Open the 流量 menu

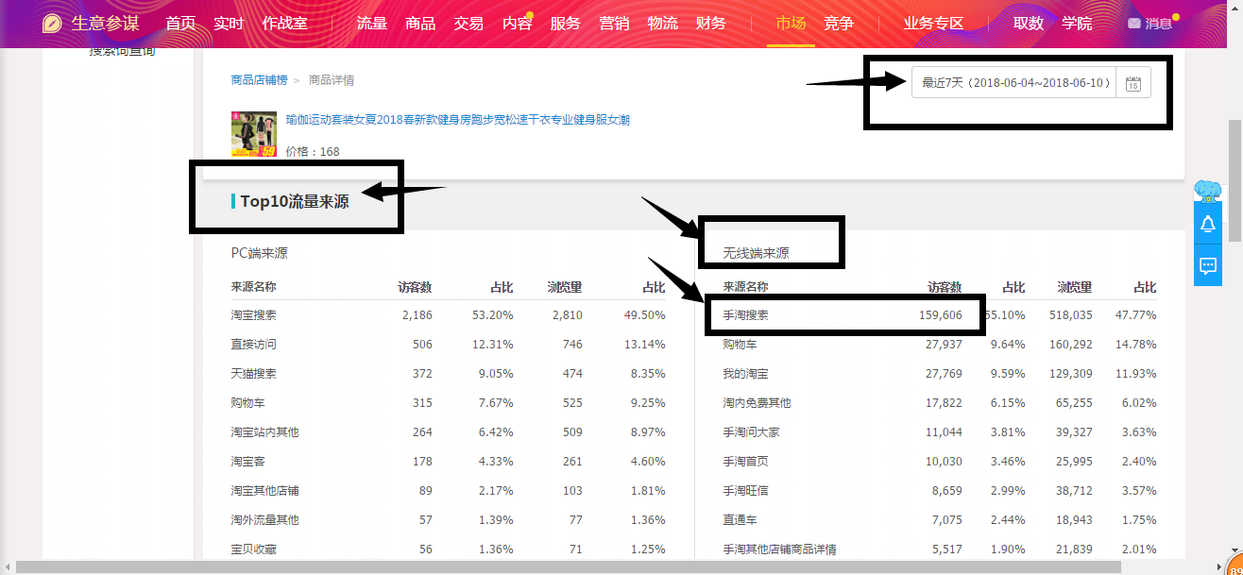coord(372,24)
